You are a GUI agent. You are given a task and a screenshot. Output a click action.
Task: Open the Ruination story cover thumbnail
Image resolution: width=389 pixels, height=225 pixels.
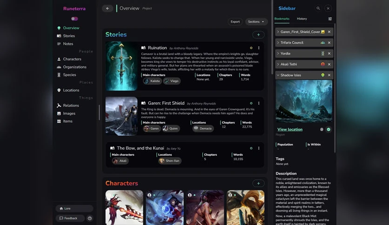[x=121, y=66]
